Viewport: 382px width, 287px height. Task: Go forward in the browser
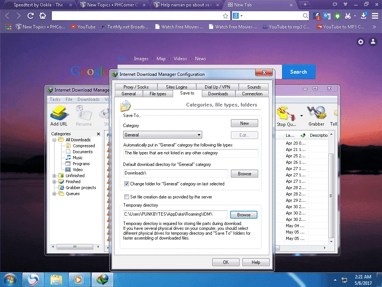(x=19, y=16)
